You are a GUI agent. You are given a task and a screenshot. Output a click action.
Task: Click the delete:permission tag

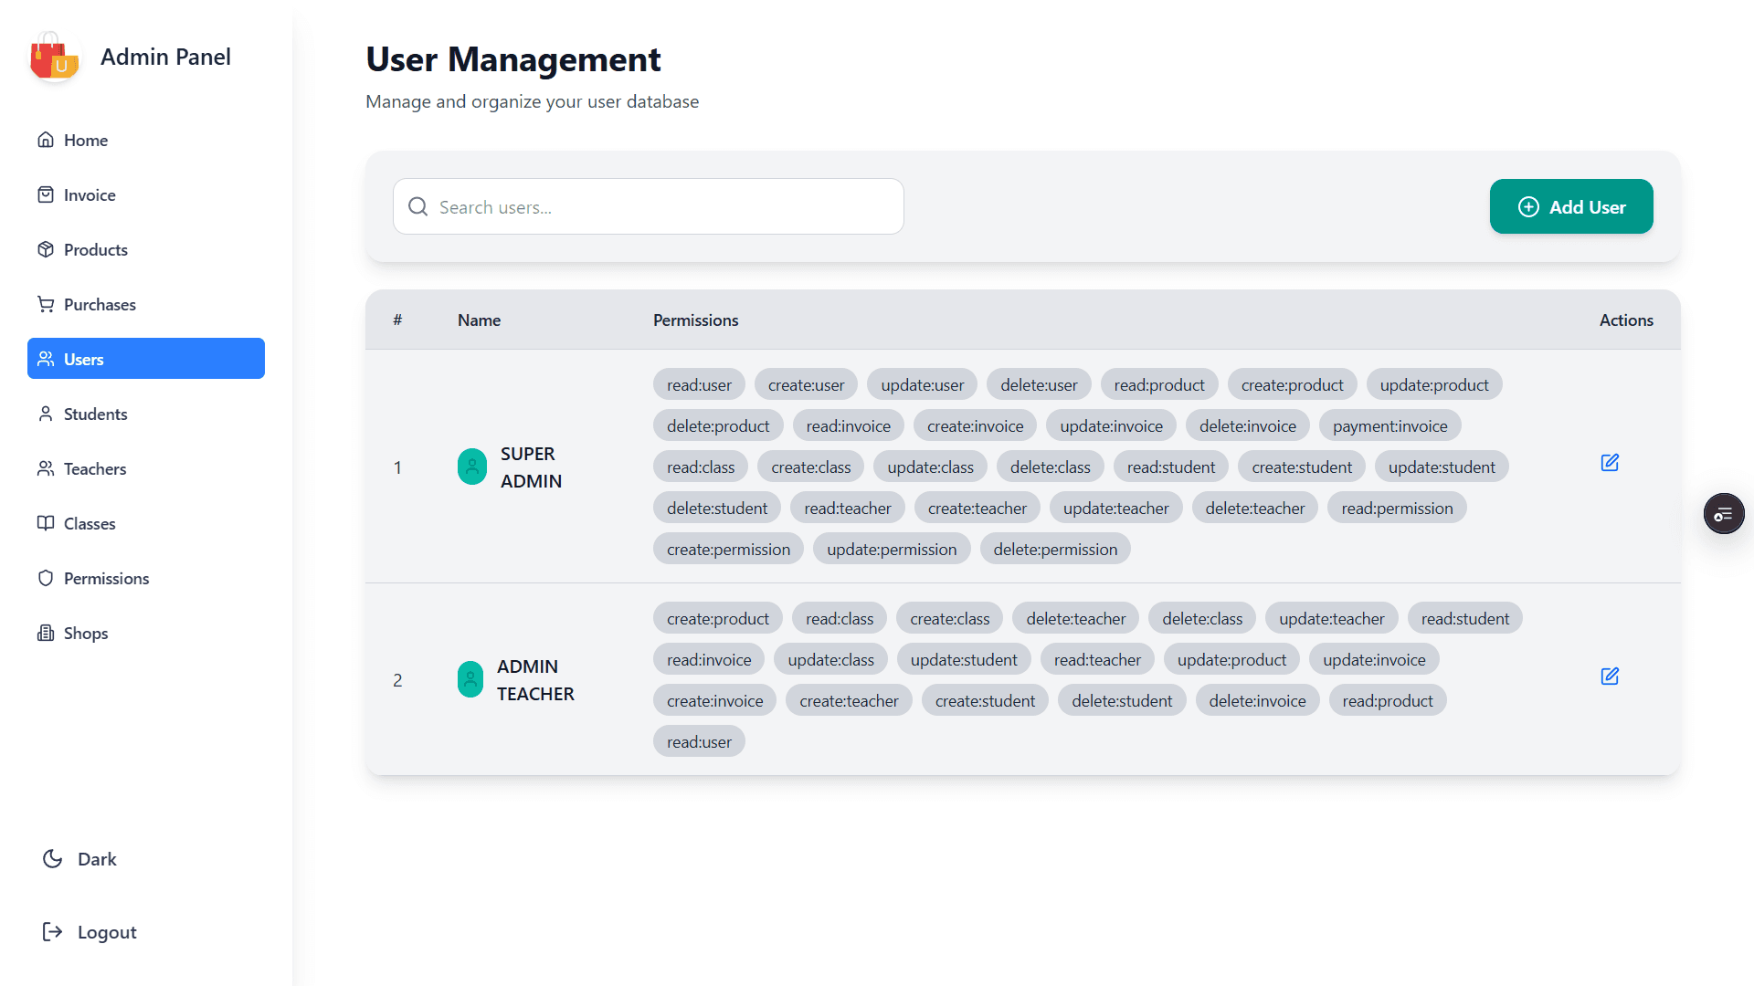1055,549
